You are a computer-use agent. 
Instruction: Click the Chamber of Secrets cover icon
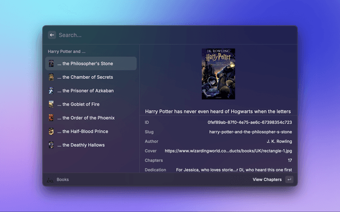51,77
